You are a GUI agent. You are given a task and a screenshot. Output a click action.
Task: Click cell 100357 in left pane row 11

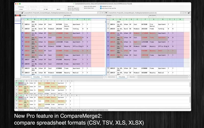[28, 60]
